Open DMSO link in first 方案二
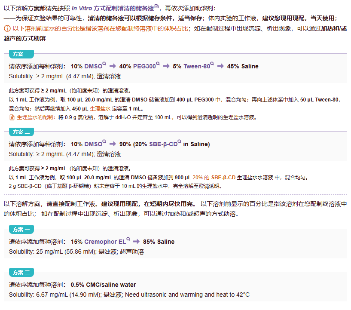The height and width of the screenshot is (310, 351). point(93,144)
